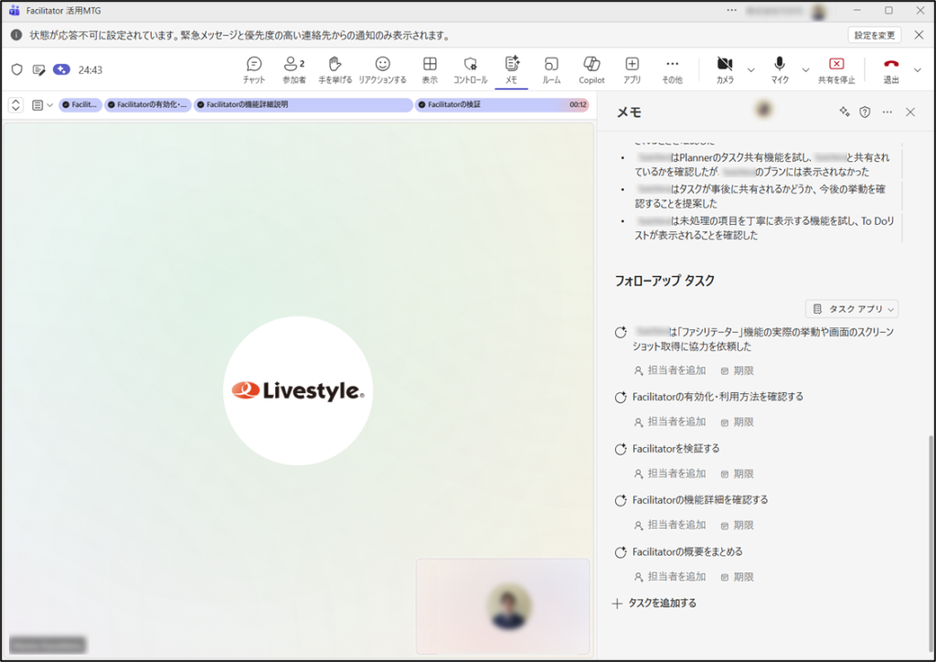Raise your hand with 手を挙げる
Viewport: 936px width, 662px height.
coord(335,69)
